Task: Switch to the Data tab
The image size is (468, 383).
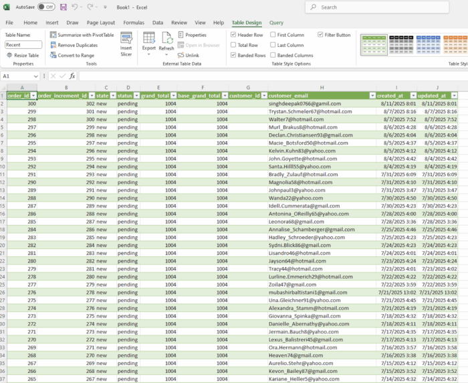Action: coord(158,23)
